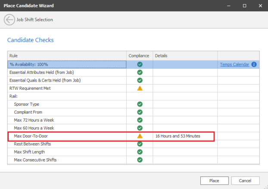Image resolution: width=268 pixels, height=189 pixels.
Task: Click the warning triangle for RTW Requirement Met
Action: [x=140, y=88]
